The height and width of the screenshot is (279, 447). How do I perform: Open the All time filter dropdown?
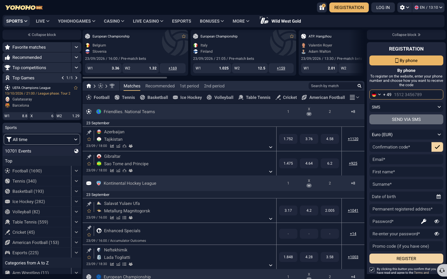point(42,139)
